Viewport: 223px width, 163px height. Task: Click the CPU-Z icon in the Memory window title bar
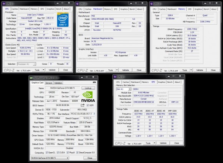pos(151,4)
